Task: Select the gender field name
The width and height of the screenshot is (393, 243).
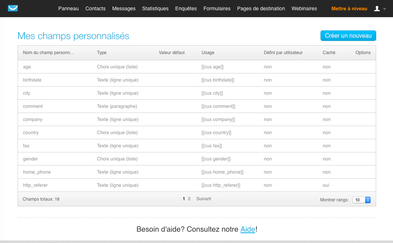Action: (x=30, y=159)
